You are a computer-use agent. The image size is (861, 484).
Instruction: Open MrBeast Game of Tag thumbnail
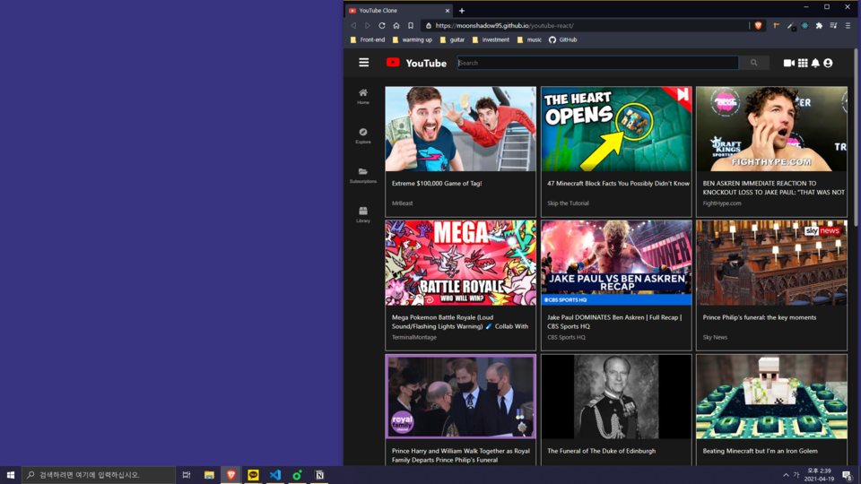[460, 129]
